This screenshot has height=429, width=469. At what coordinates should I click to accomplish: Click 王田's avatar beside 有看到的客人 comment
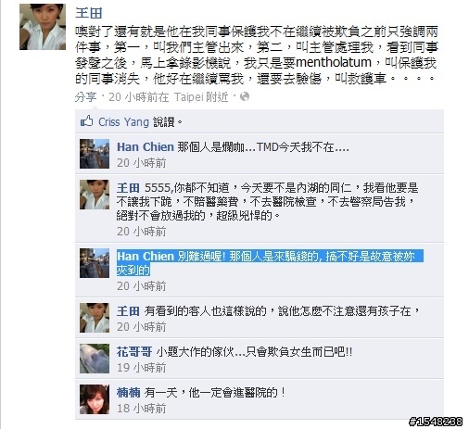[95, 318]
